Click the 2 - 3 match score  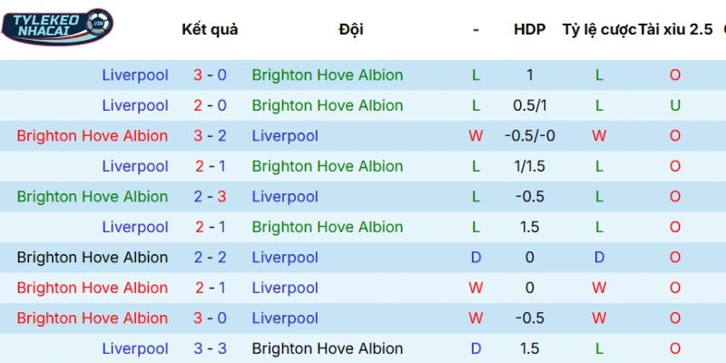(x=210, y=197)
